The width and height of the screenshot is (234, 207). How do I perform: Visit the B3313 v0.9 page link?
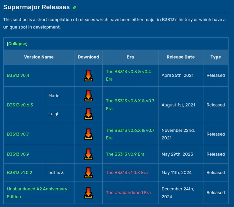click(18, 154)
